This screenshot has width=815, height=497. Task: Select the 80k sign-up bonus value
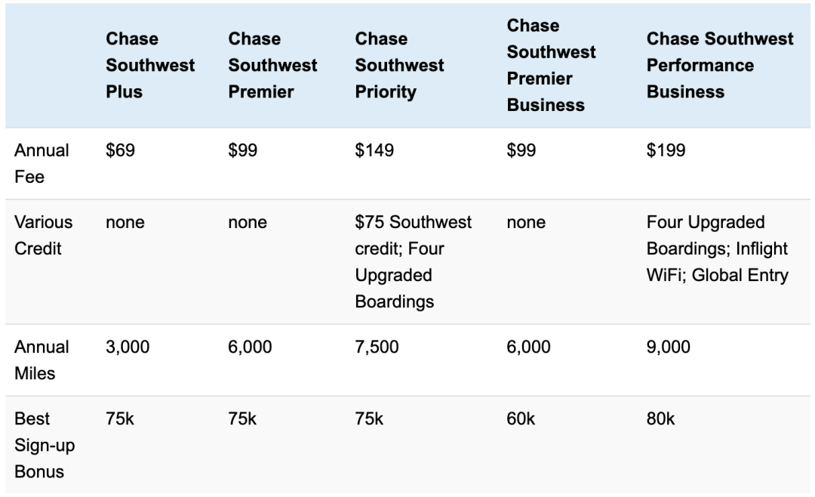coord(660,419)
